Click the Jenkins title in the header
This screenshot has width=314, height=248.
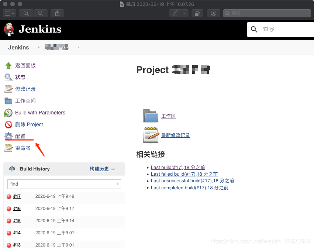pyautogui.click(x=40, y=29)
